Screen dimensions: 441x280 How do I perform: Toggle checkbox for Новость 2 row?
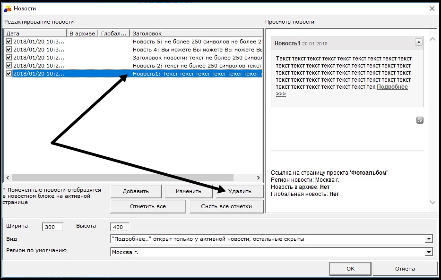pyautogui.click(x=9, y=66)
